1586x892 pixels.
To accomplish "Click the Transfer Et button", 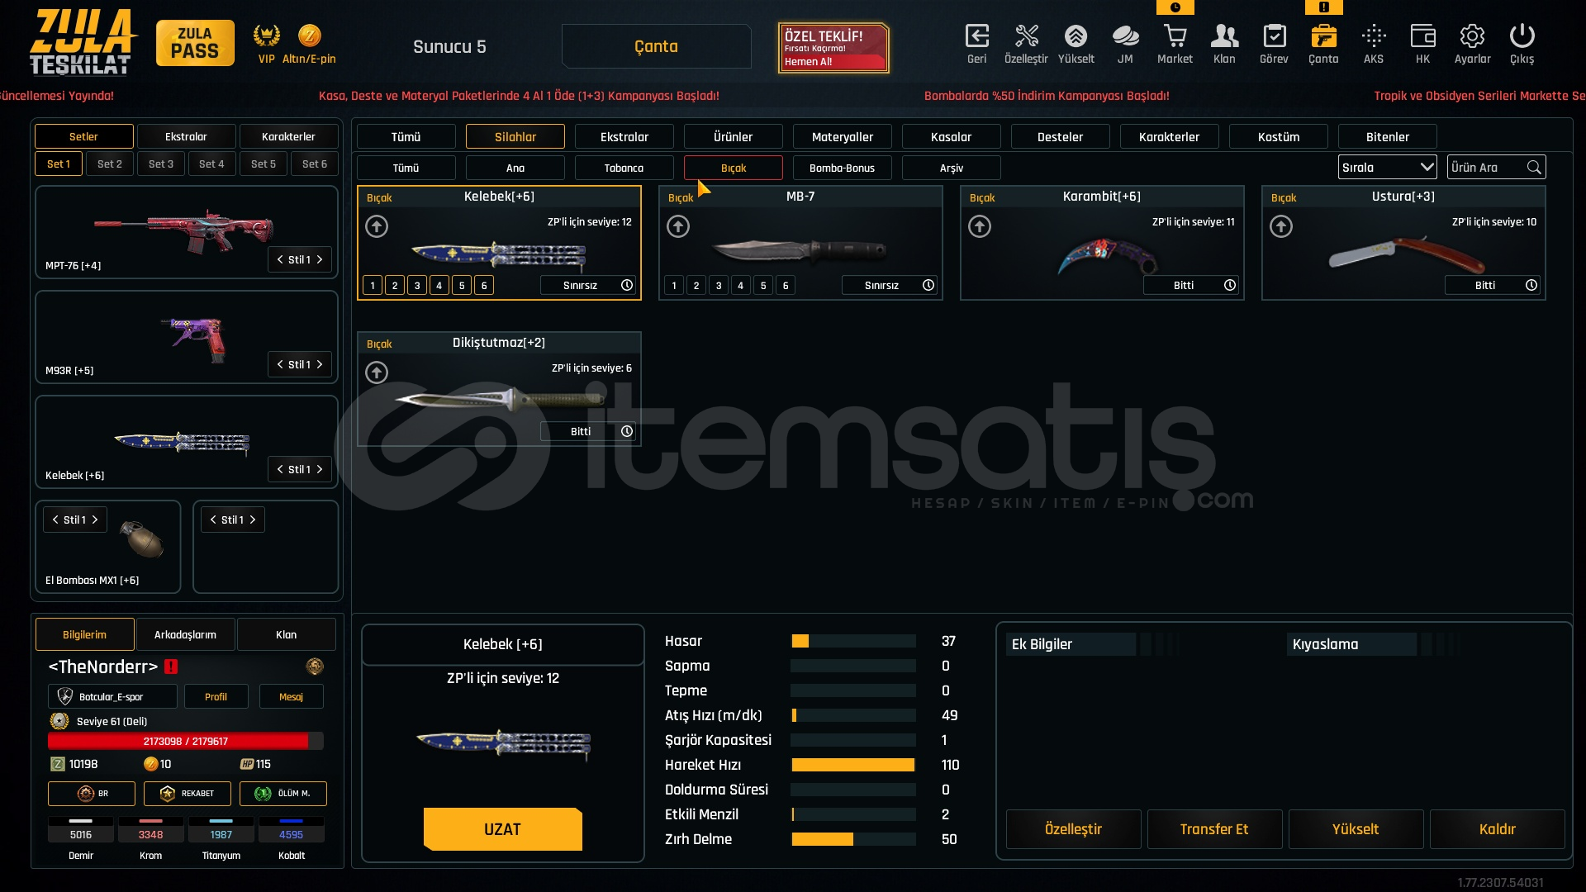I will pos(1214,829).
